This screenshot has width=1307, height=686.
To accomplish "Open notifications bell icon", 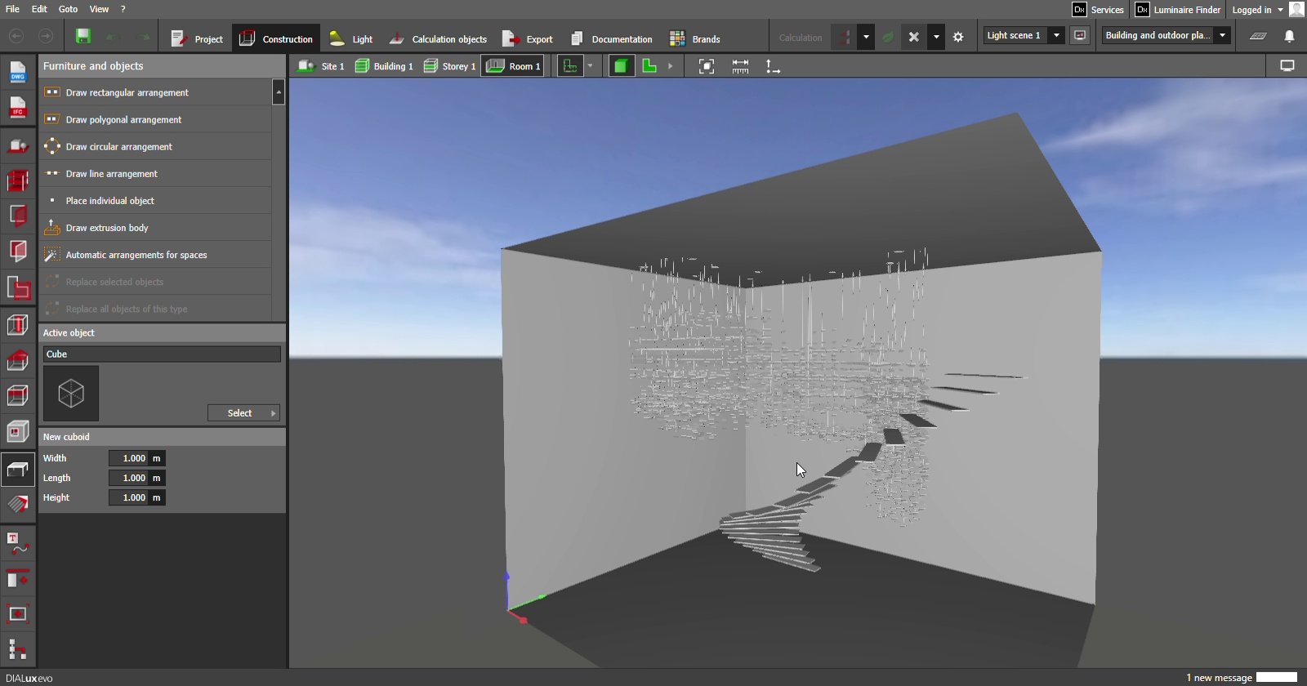I will tap(1289, 36).
